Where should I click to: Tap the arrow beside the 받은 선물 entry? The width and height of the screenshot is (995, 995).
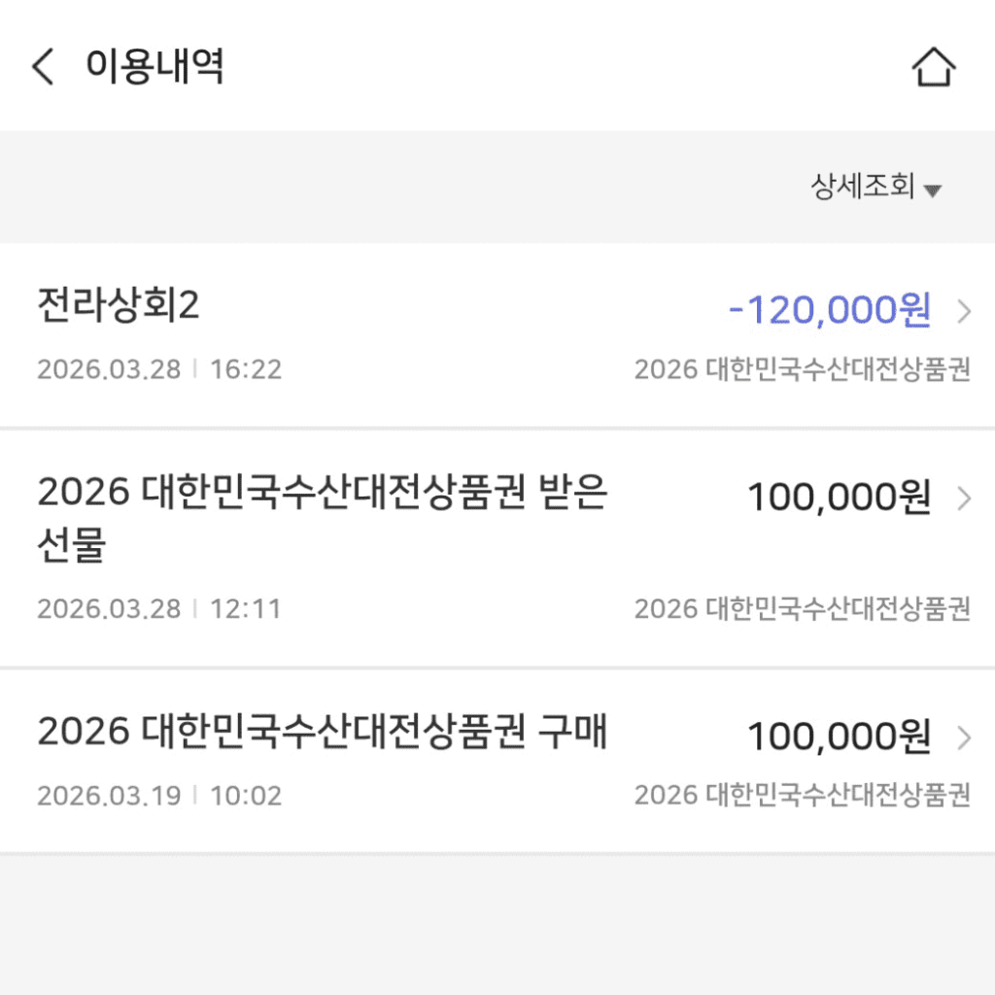coord(964,498)
